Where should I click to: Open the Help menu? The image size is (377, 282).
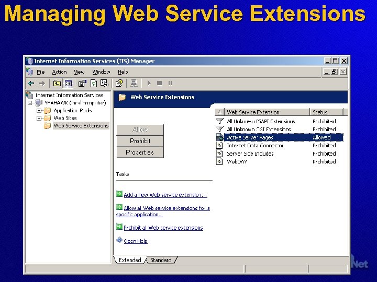click(123, 72)
